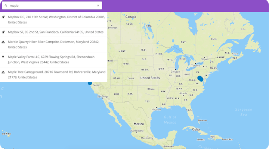Click the 'Gulf of Mexico' label

tap(170, 120)
